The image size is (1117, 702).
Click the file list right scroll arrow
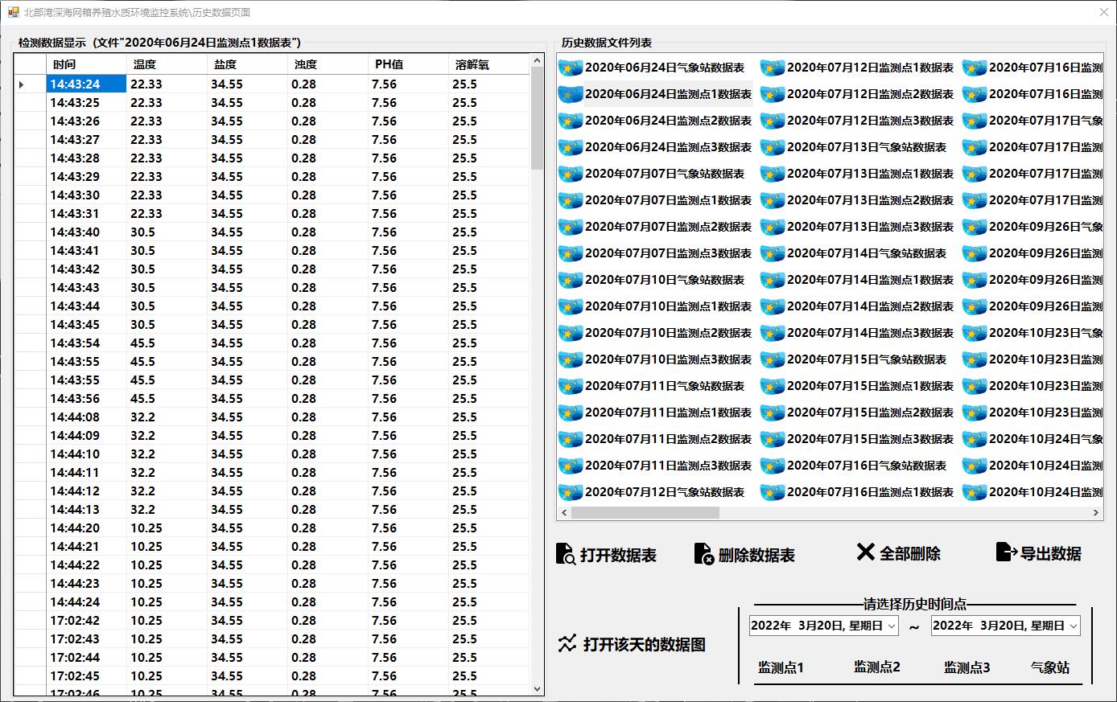pos(1096,512)
